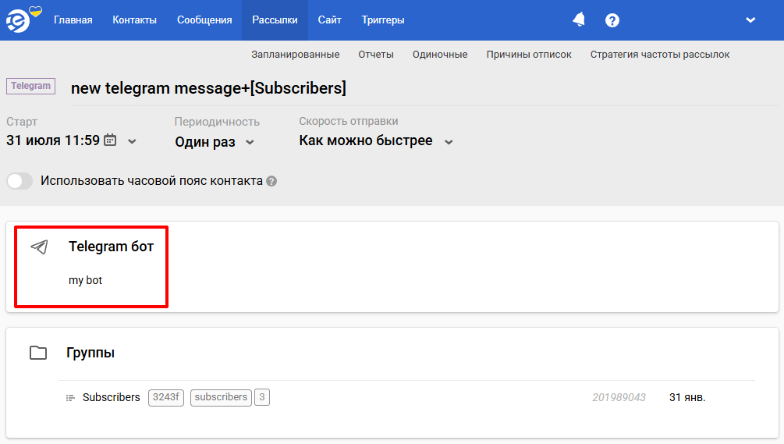Click the date 31 янв.
This screenshot has width=784, height=444.
coord(687,397)
